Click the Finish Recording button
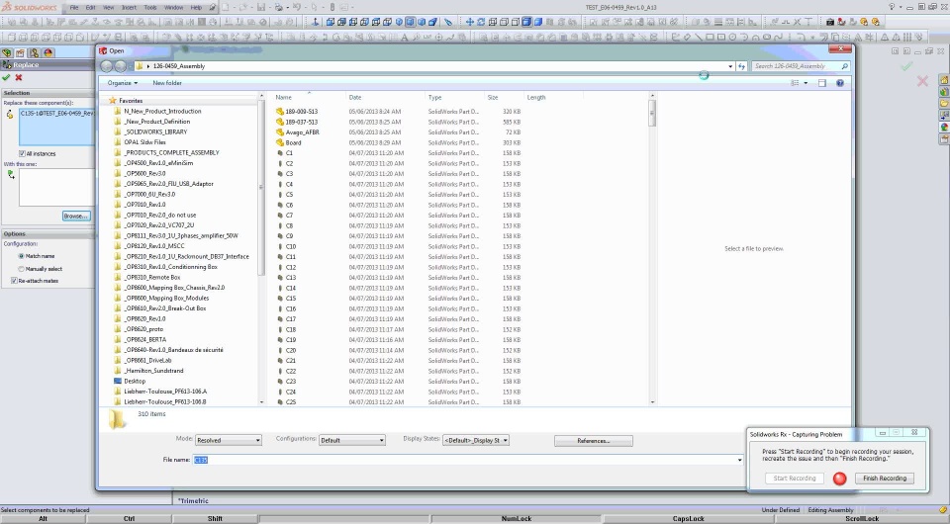The width and height of the screenshot is (950, 524). [x=885, y=478]
